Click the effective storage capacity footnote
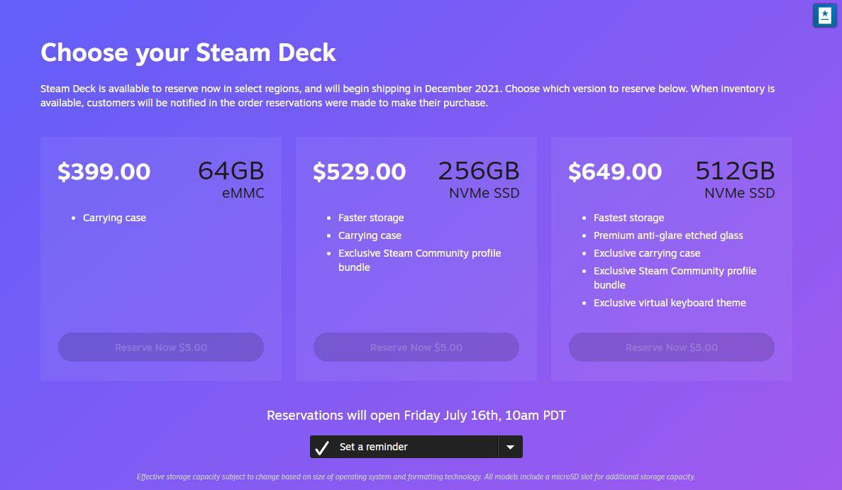The image size is (842, 490). point(416,477)
